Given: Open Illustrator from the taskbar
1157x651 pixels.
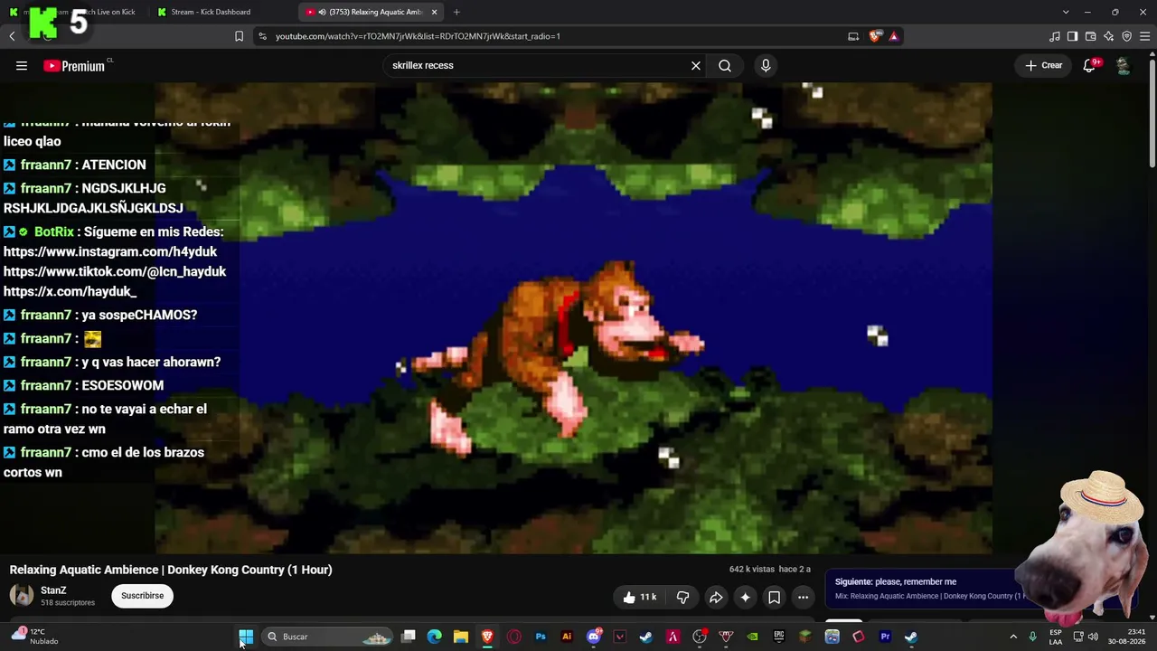Looking at the screenshot, I should pyautogui.click(x=567, y=637).
